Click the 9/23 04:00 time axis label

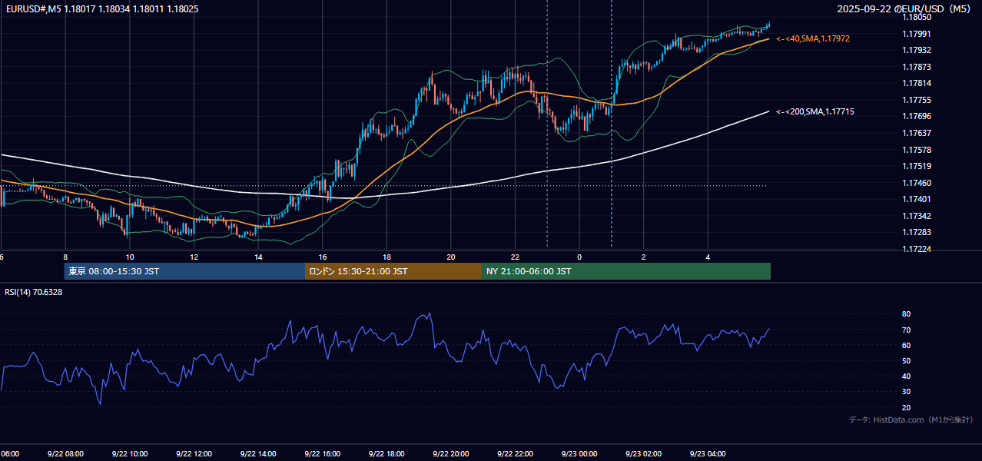[708, 453]
